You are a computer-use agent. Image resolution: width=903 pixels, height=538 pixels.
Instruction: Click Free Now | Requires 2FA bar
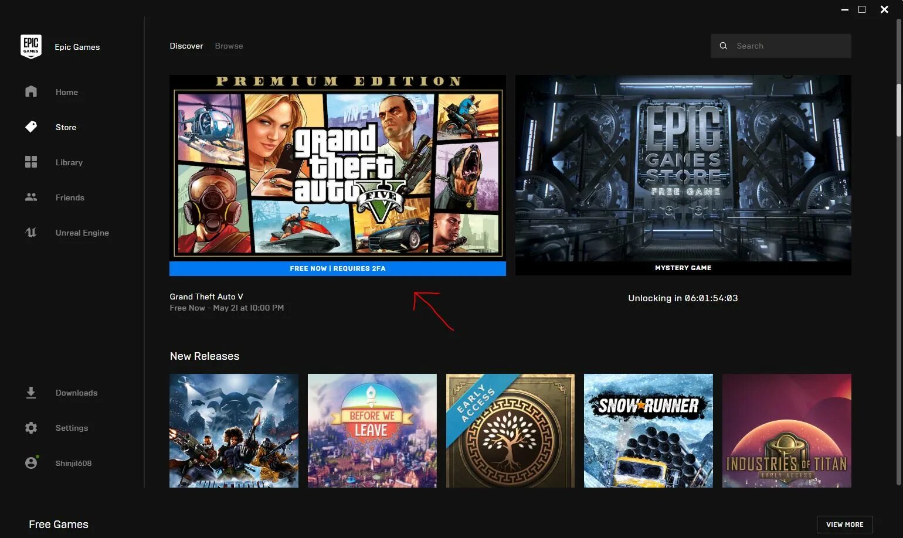point(338,268)
